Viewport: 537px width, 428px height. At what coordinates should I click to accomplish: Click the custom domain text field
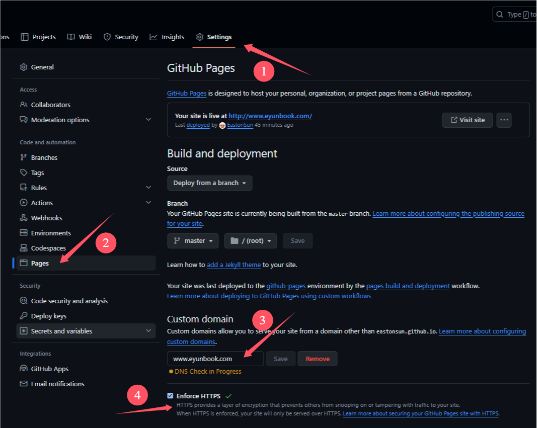(215, 359)
